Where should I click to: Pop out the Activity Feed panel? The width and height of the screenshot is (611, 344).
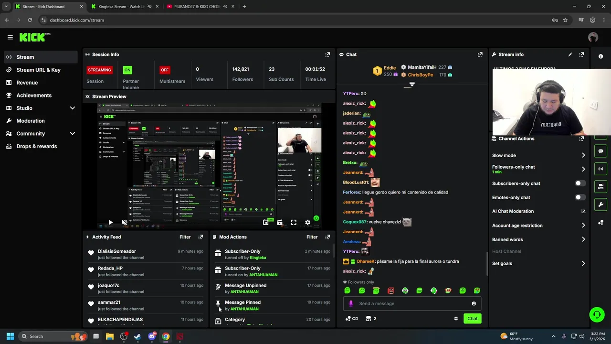200,237
